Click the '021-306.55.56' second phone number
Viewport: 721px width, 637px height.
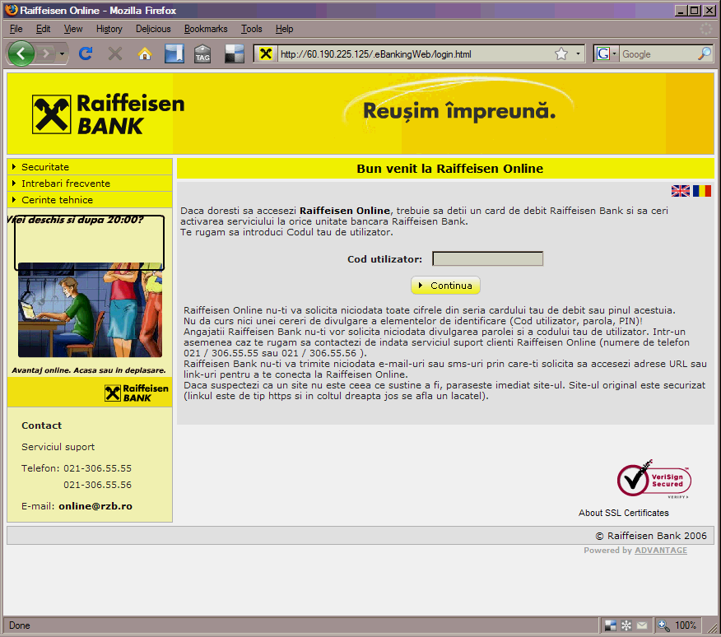point(97,485)
